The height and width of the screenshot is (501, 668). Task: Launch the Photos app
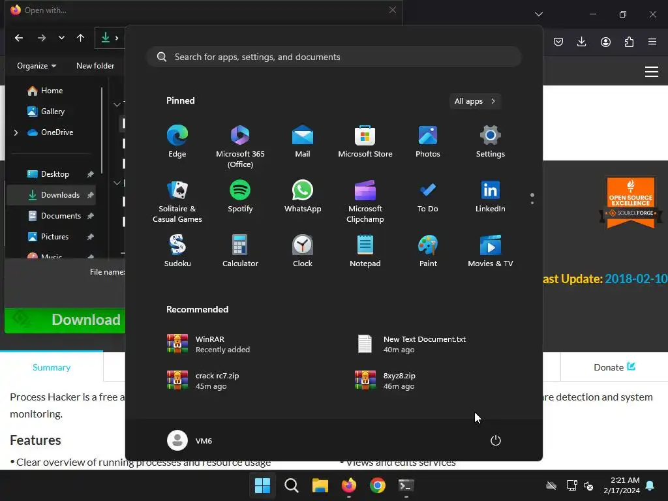[x=428, y=142]
